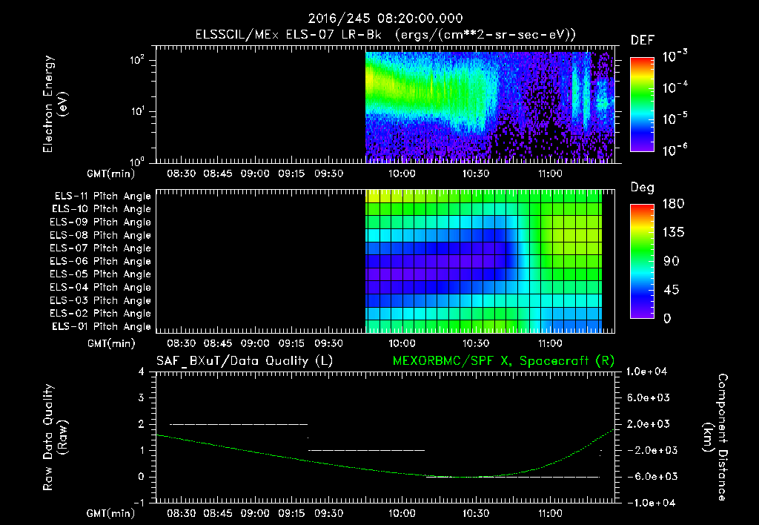Click the green MEXORBMC/SPF X, Spacecraft (R) label
This screenshot has width=759, height=525.
coord(503,361)
